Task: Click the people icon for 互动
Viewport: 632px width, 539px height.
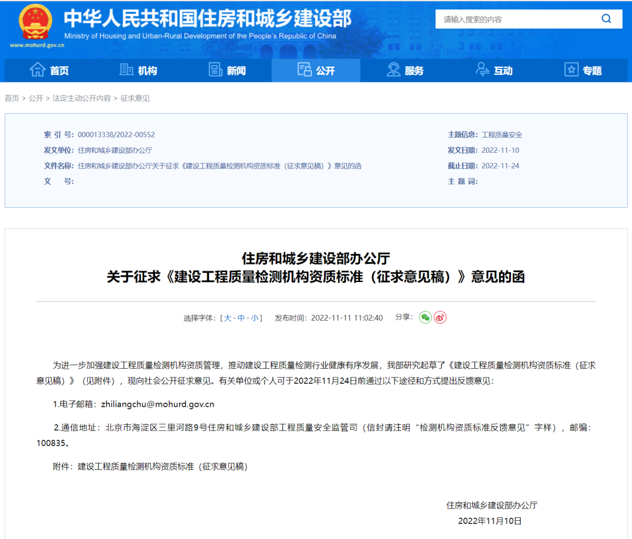Action: [x=482, y=70]
